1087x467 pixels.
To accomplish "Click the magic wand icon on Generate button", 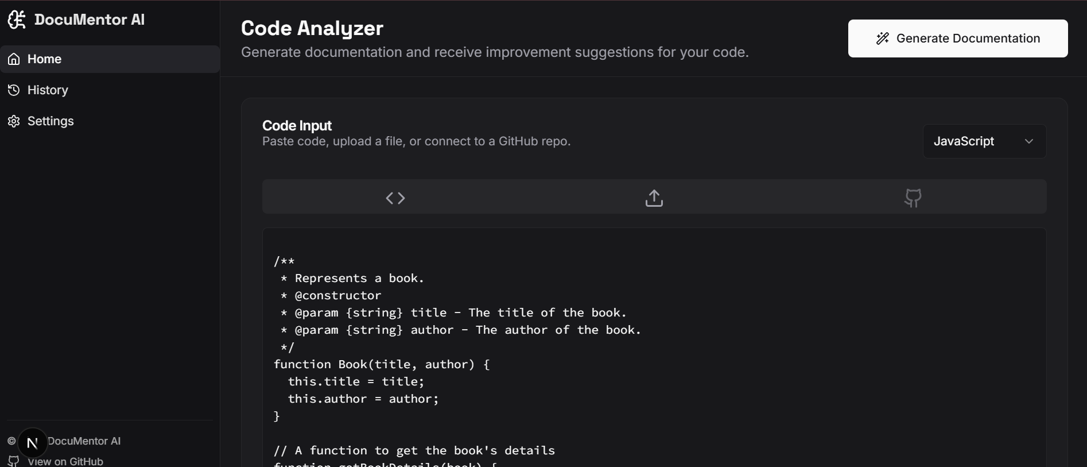I will (x=883, y=38).
